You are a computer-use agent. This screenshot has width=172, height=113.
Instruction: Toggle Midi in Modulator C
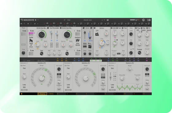112,87
